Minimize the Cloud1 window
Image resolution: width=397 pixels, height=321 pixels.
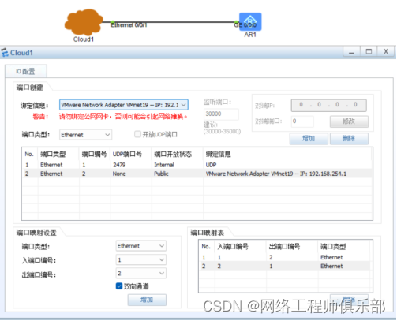(351, 51)
